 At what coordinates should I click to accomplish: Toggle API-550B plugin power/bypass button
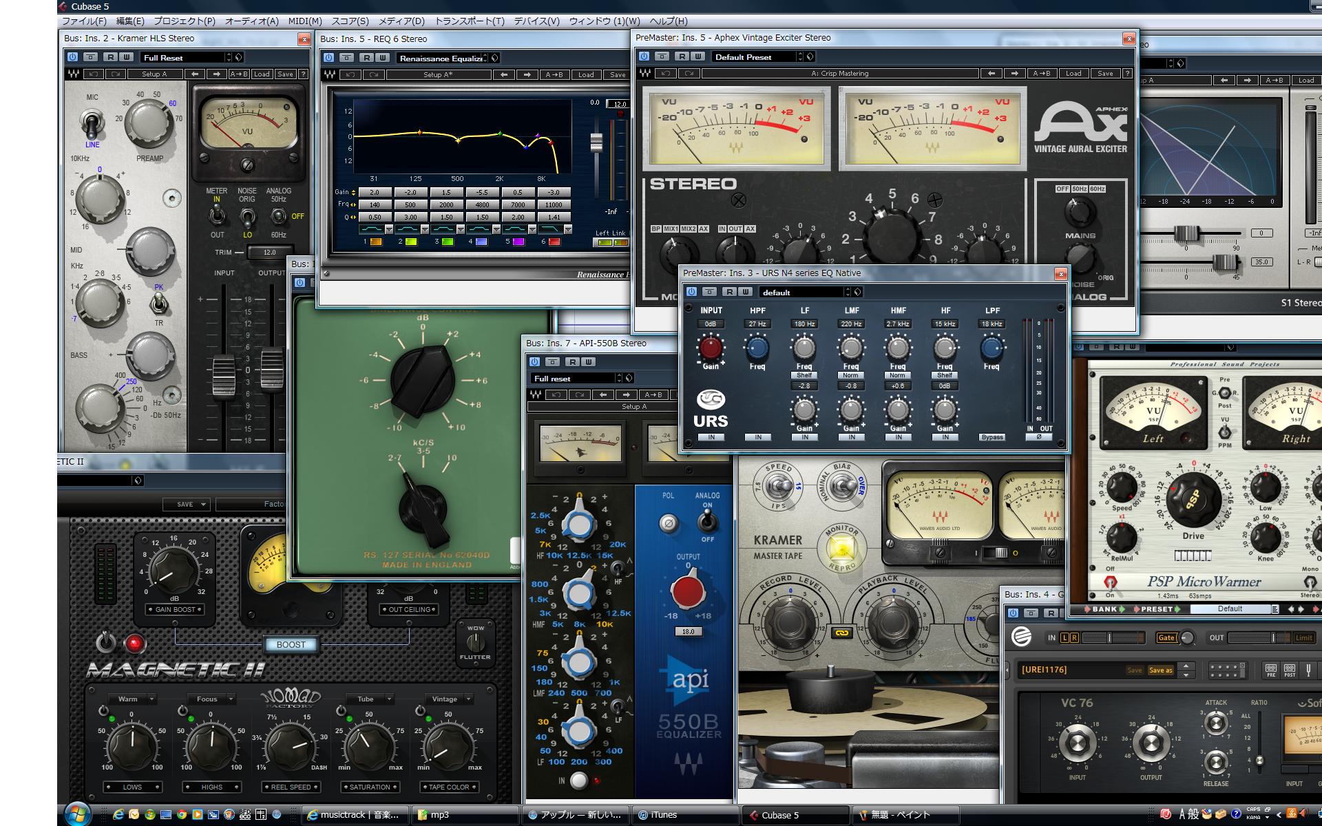(534, 361)
